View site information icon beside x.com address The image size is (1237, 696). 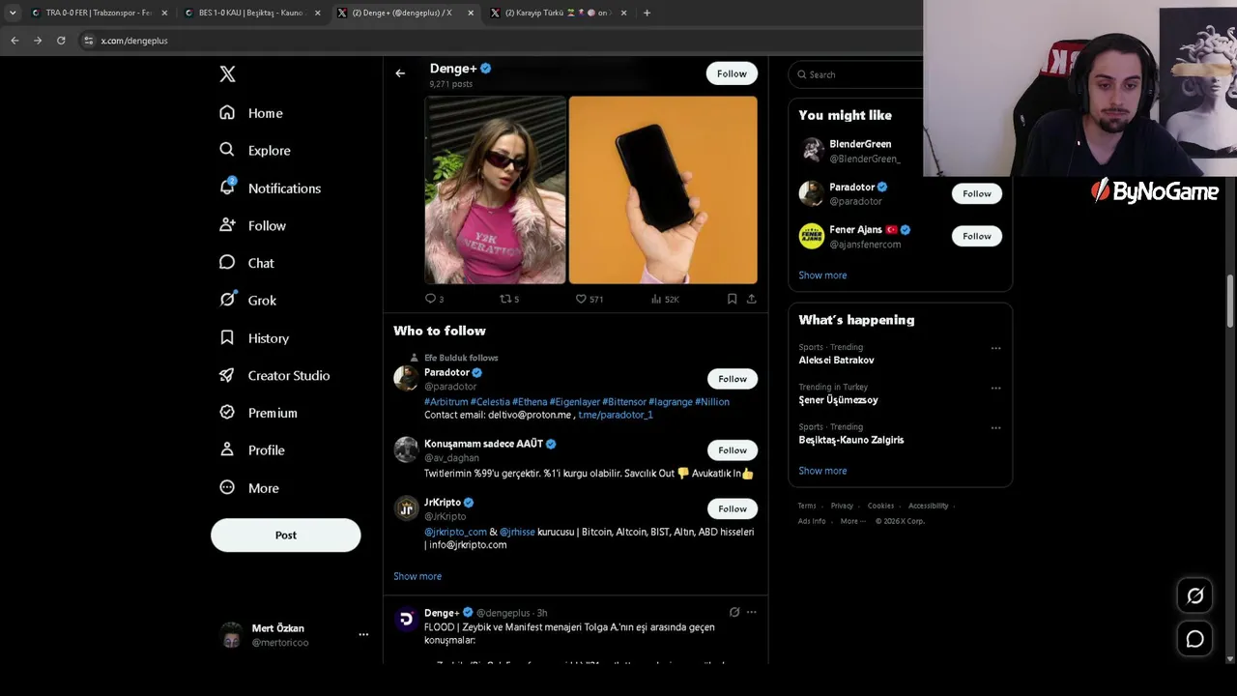point(89,41)
